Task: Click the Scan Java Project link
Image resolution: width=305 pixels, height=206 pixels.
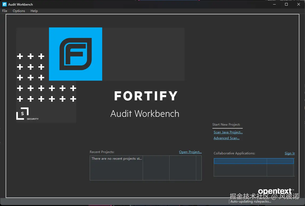Action: click(228, 132)
